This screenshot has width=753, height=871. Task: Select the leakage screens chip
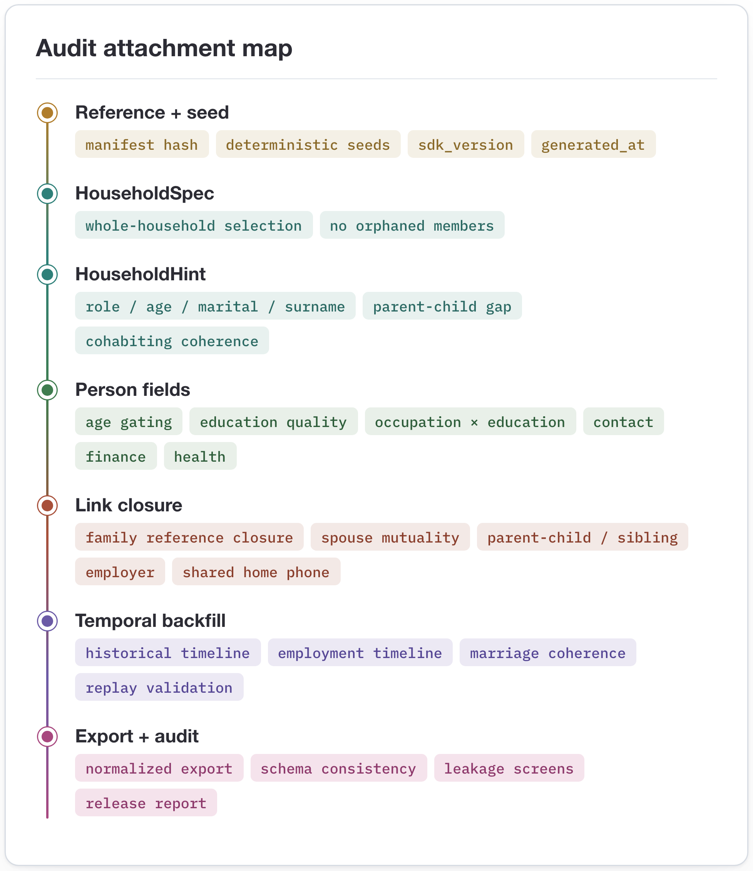[x=509, y=768]
